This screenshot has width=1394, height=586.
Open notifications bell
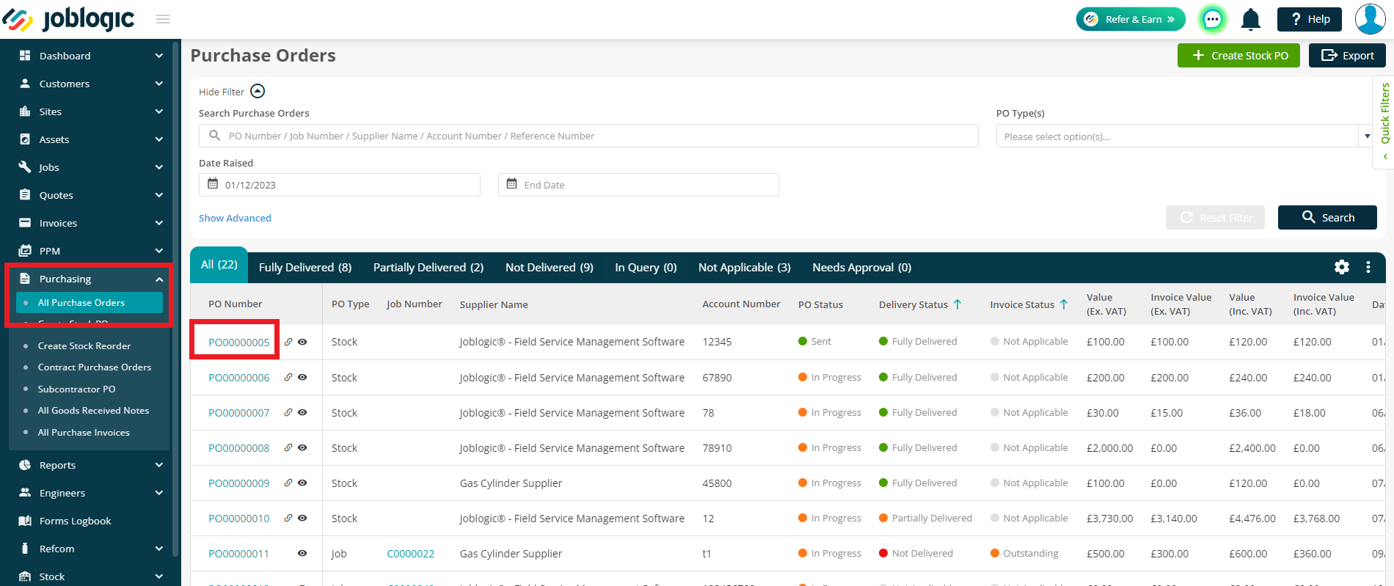1251,19
